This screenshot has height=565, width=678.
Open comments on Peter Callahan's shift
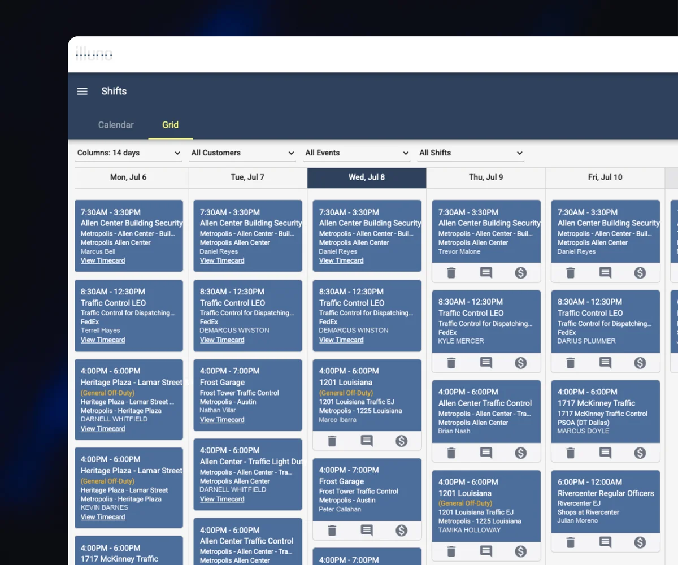[x=367, y=531]
